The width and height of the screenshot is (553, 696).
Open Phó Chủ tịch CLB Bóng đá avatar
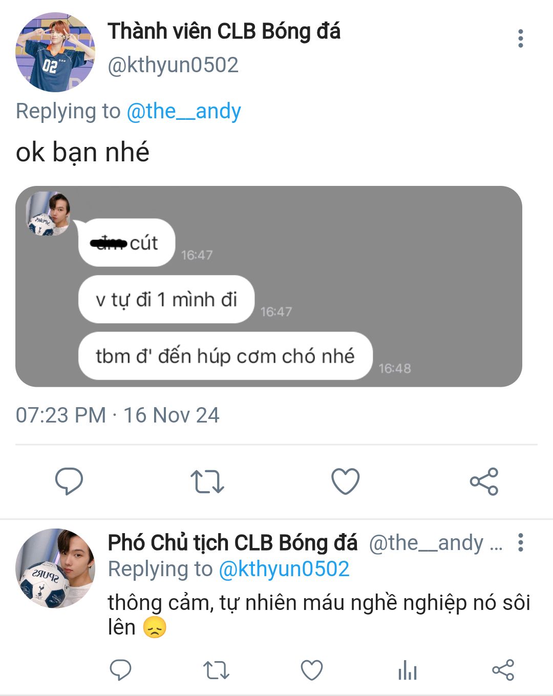tap(55, 568)
